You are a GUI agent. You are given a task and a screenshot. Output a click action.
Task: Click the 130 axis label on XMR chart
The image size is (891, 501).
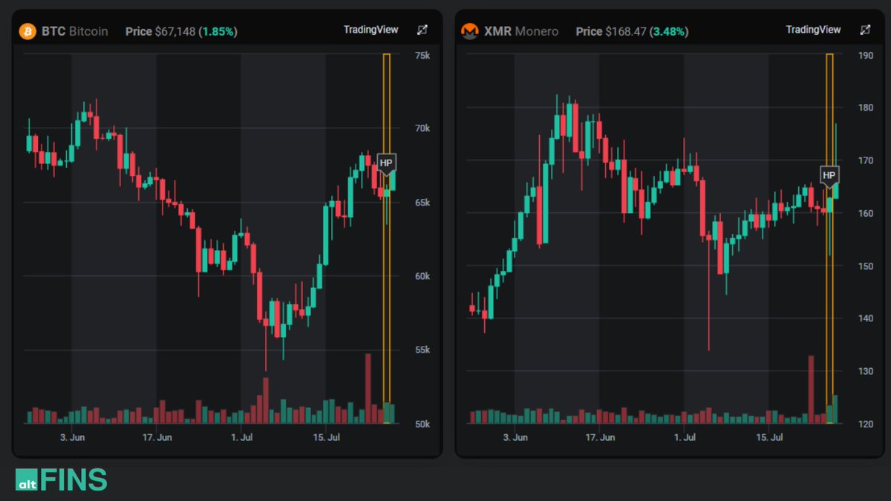(x=865, y=371)
